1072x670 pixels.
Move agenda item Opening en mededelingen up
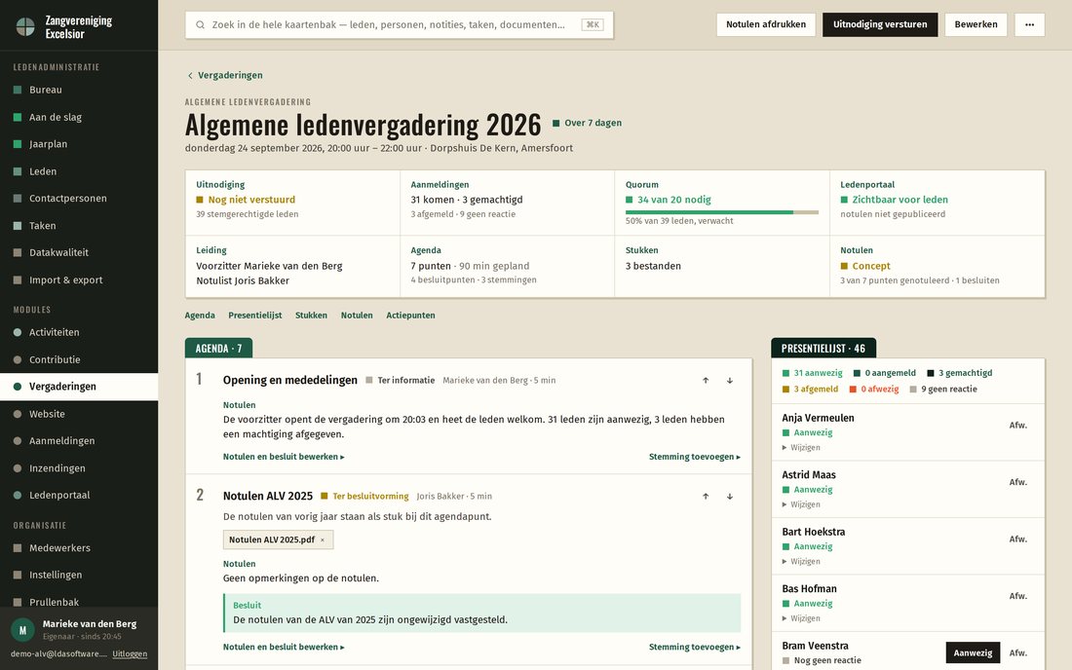[706, 381]
